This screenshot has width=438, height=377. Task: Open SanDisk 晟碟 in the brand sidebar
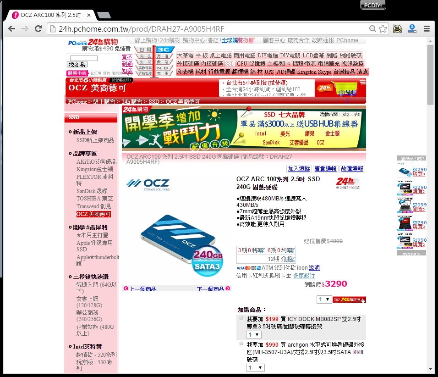pos(92,191)
